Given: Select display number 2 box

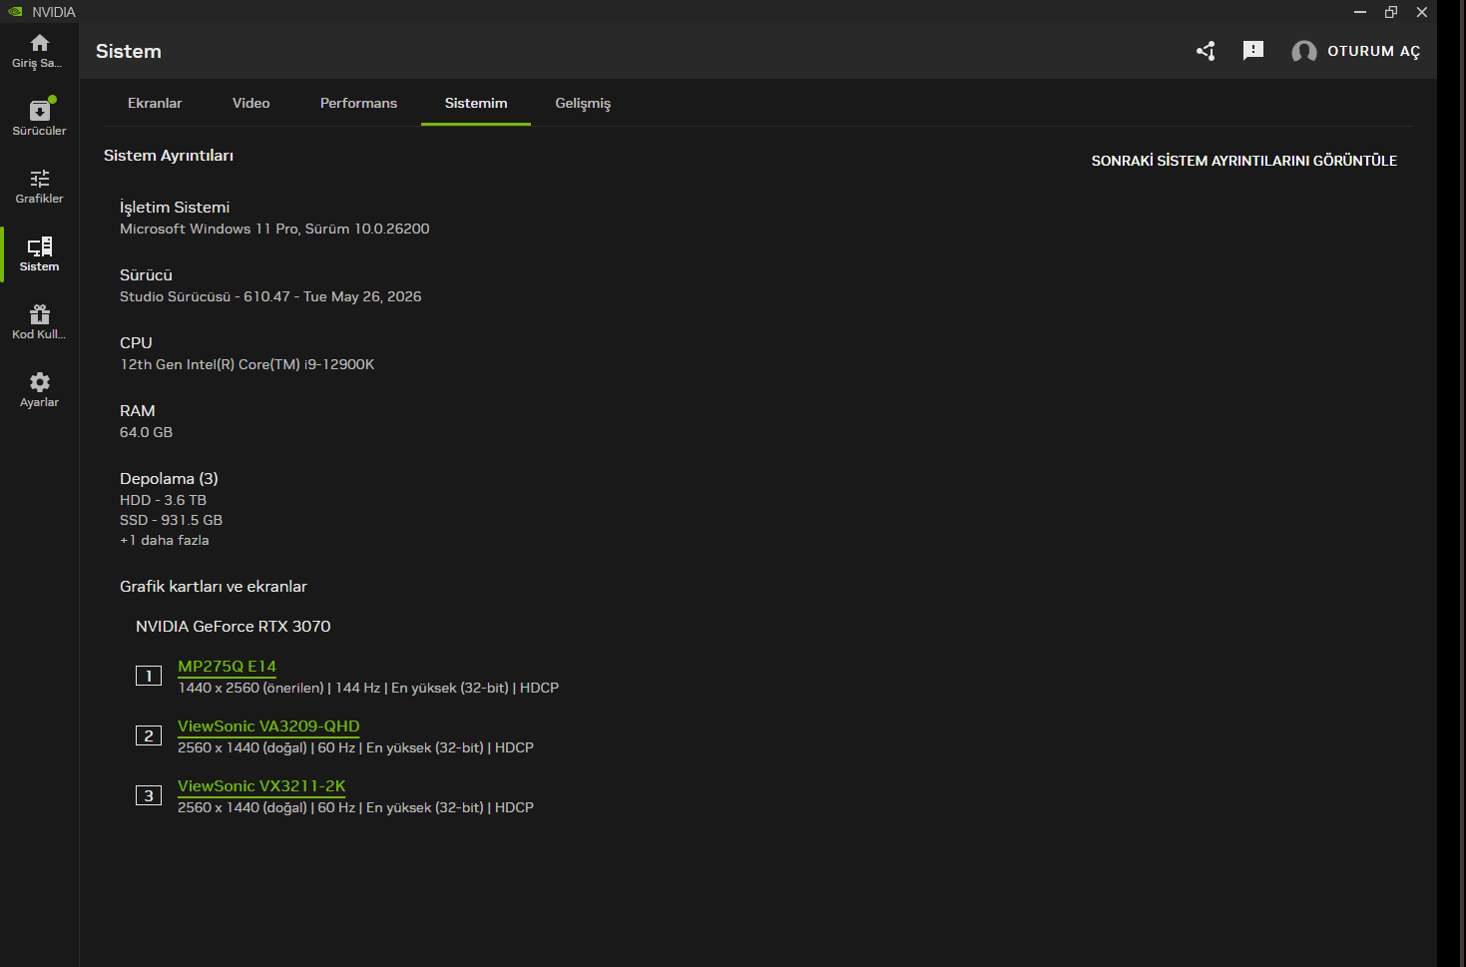Looking at the screenshot, I should 149,735.
